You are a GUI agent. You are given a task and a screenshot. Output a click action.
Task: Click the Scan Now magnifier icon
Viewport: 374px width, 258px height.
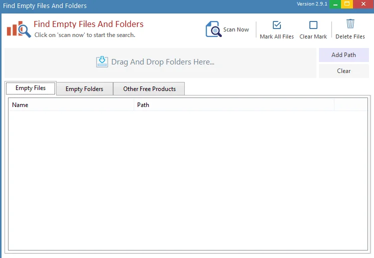213,29
